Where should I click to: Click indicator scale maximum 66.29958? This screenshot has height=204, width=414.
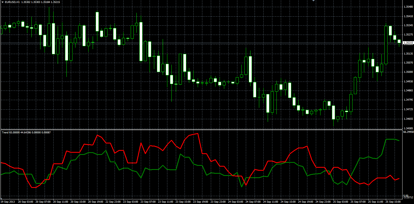pyautogui.click(x=408, y=132)
